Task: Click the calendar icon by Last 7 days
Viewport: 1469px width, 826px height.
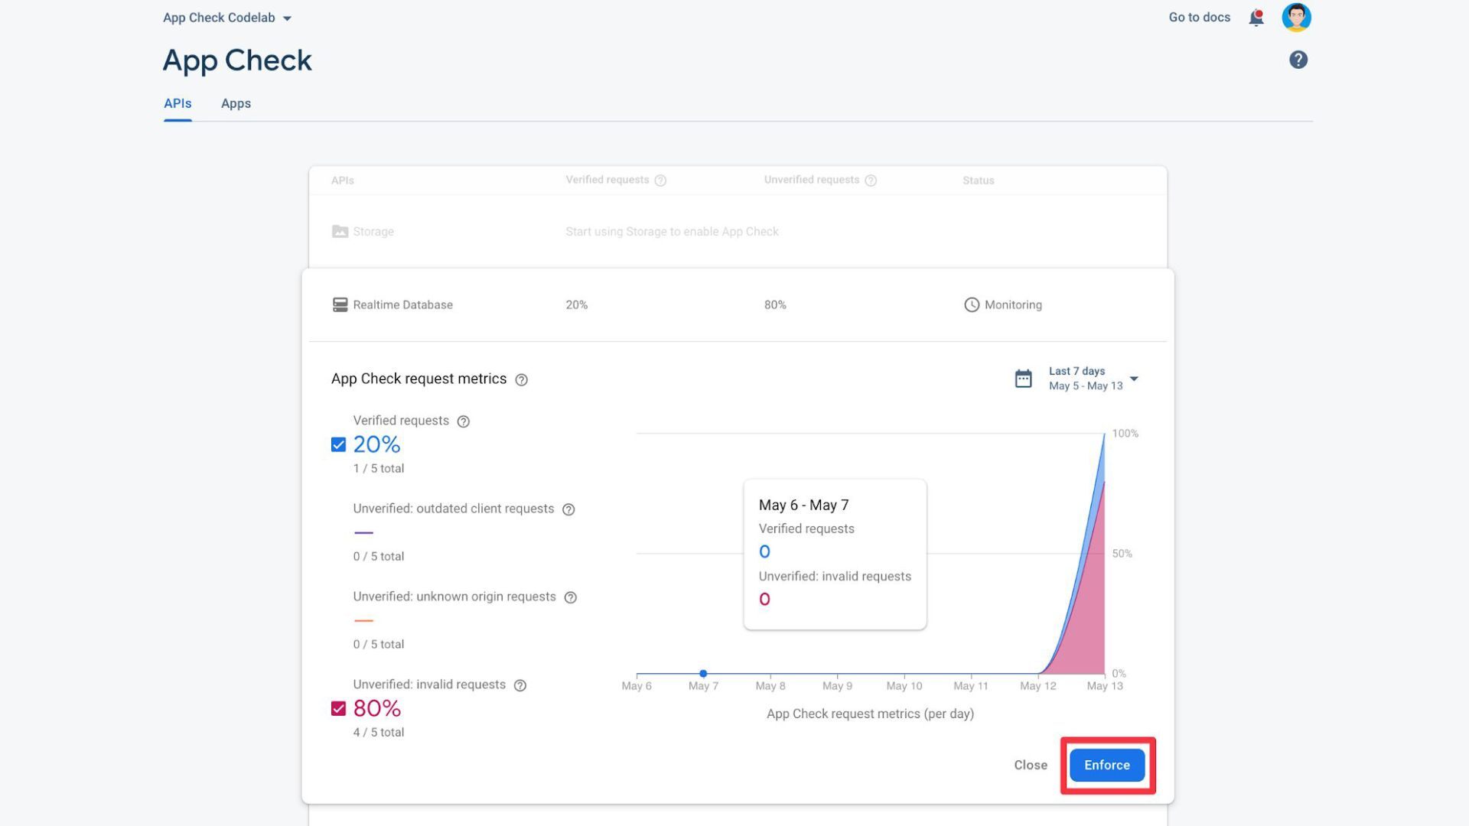Action: pos(1023,379)
